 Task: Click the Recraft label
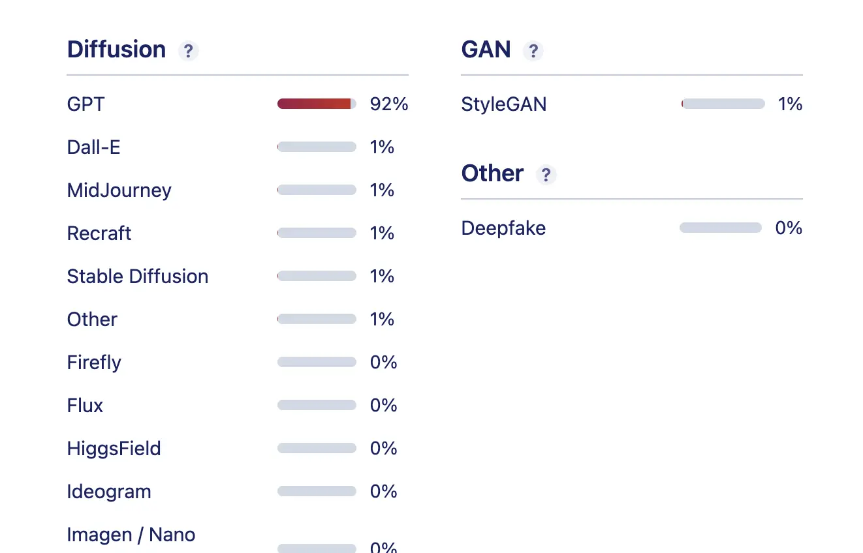99,233
